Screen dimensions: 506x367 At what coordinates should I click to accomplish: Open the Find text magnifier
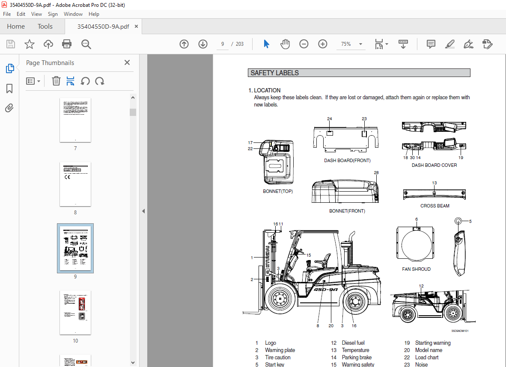pyautogui.click(x=86, y=44)
